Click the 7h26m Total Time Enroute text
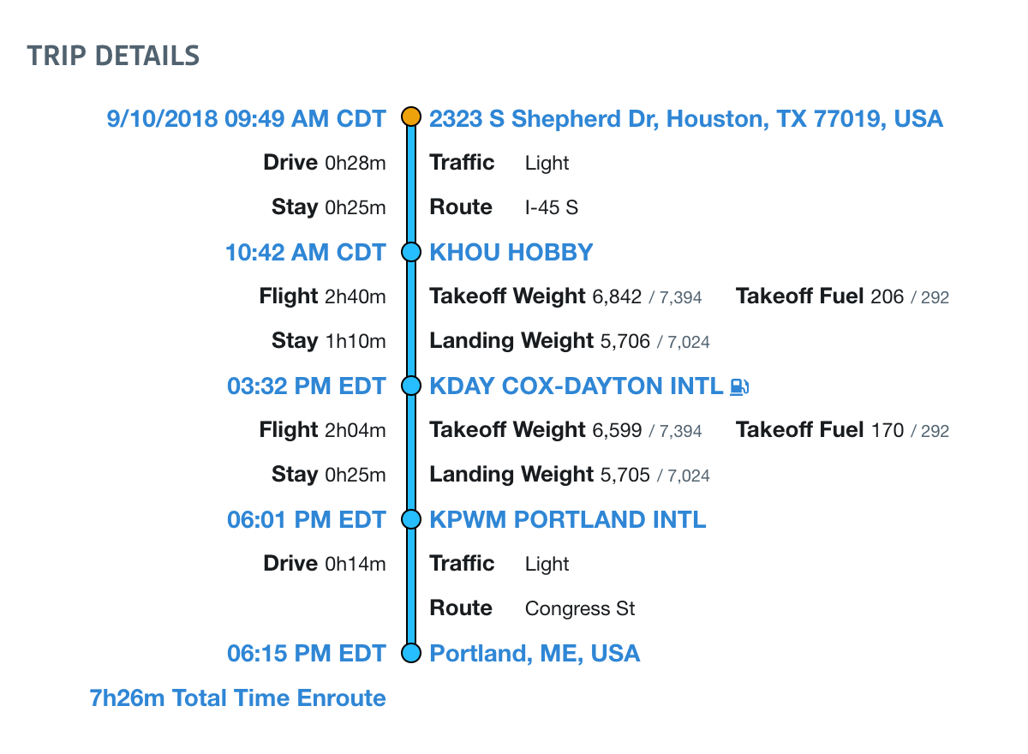 click(238, 697)
